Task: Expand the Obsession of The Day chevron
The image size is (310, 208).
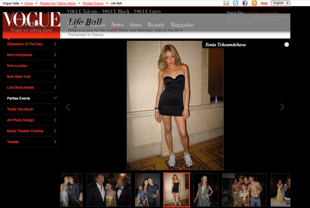Action: [x=55, y=44]
